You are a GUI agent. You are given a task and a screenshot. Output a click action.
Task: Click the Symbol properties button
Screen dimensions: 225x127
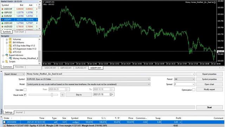coord(210,79)
